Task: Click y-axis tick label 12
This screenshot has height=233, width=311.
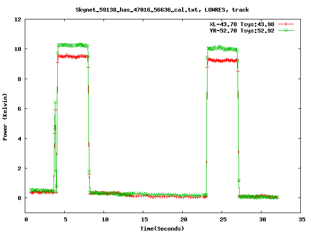Action: click(x=17, y=19)
